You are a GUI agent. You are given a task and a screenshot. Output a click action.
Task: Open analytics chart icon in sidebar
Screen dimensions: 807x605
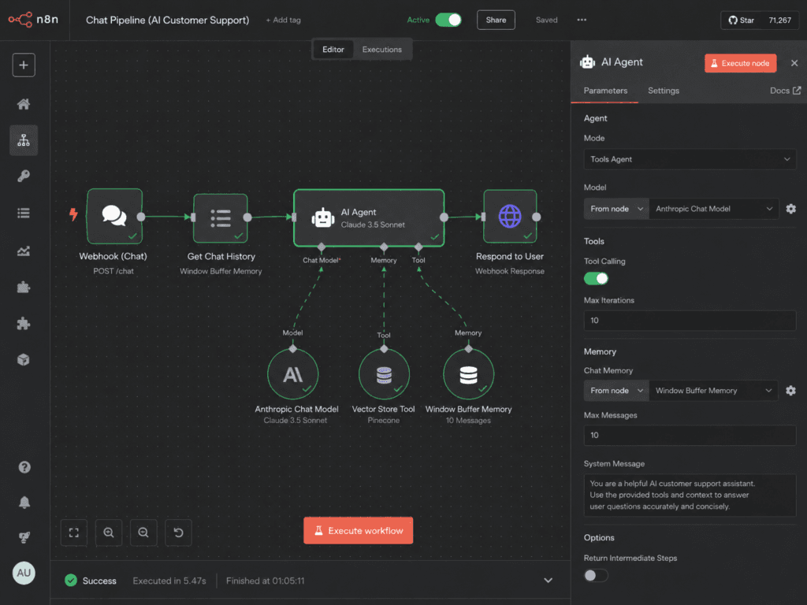(24, 251)
